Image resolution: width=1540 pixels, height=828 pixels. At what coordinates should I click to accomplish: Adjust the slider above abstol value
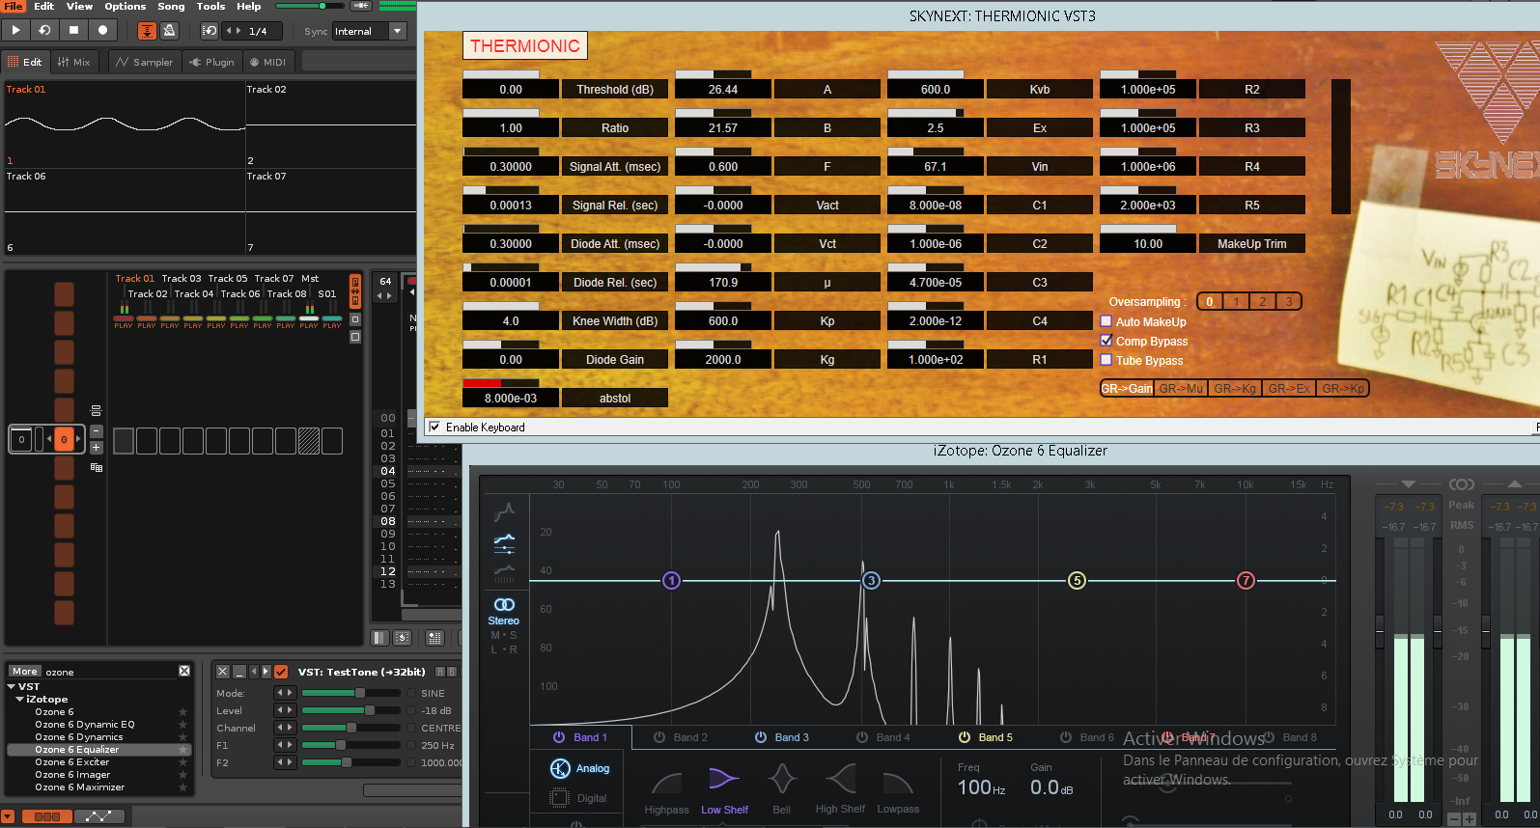501,383
